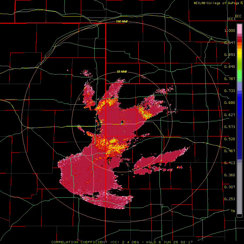
Task: Select the 0.520 scale value
Action: pos(230,139)
